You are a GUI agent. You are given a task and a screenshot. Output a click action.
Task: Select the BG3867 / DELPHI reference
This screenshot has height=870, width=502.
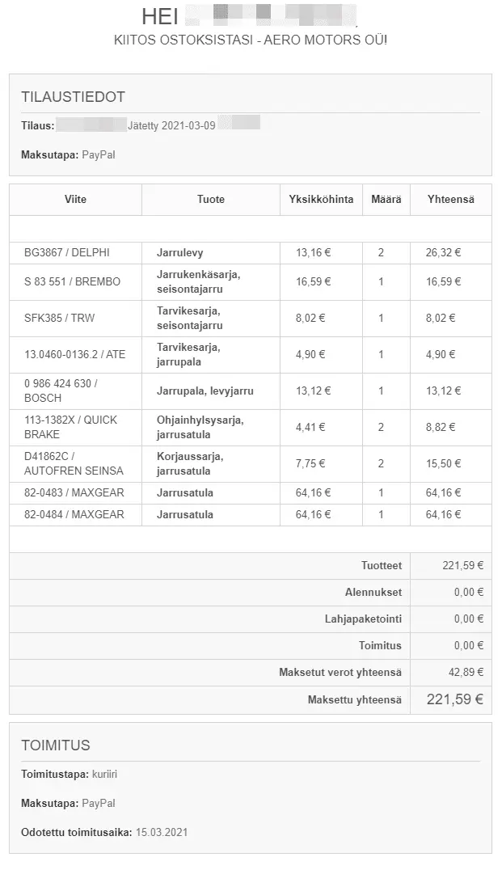pos(66,252)
